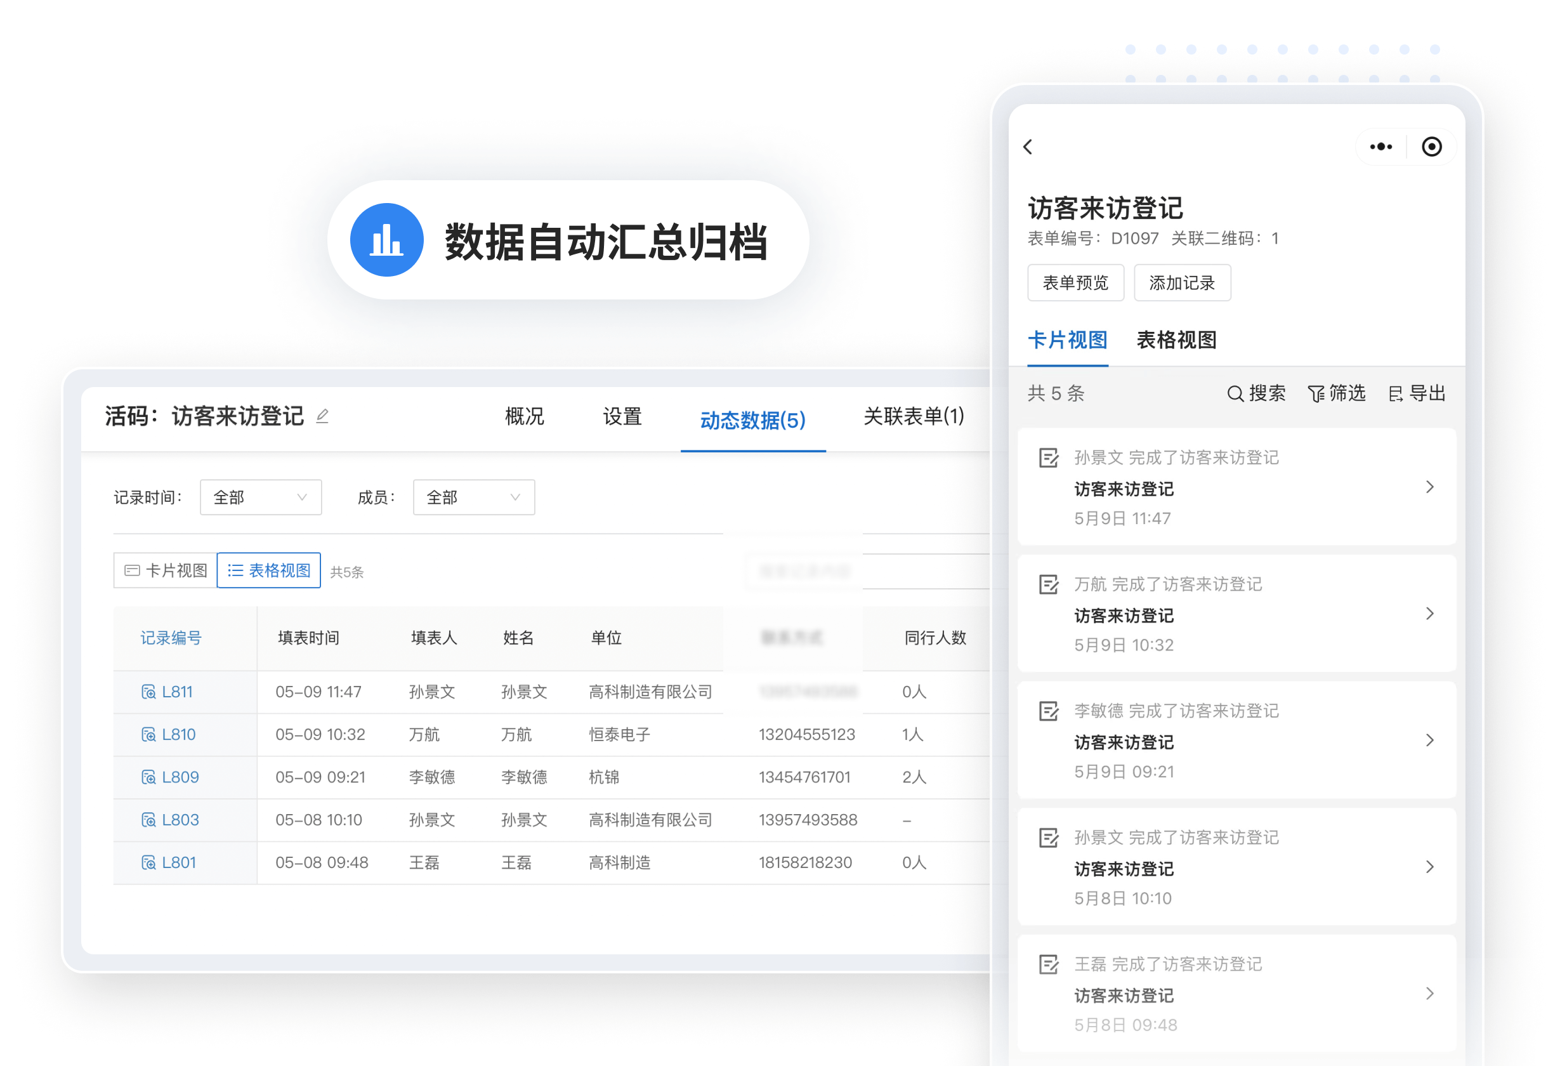Open record link L809
This screenshot has height=1066, width=1567.
coord(180,777)
